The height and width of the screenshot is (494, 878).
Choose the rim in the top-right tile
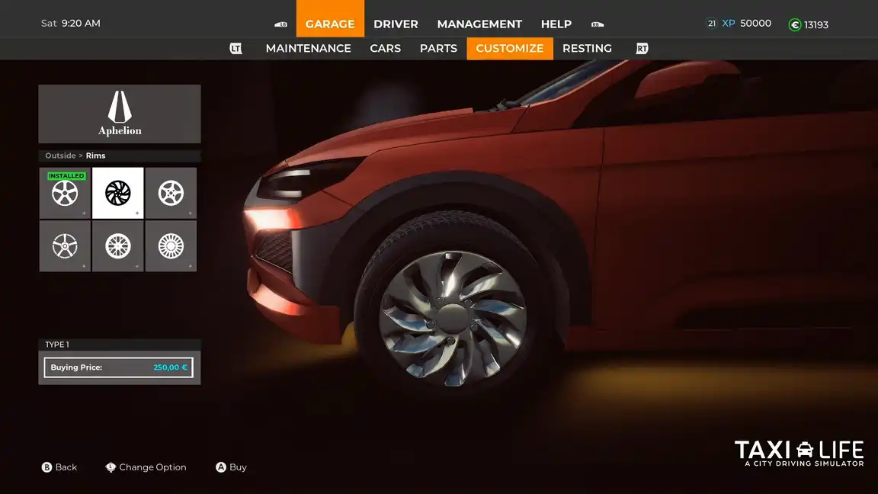click(171, 194)
